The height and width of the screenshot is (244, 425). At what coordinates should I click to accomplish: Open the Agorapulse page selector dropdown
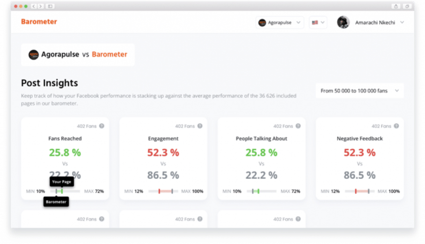tap(279, 22)
